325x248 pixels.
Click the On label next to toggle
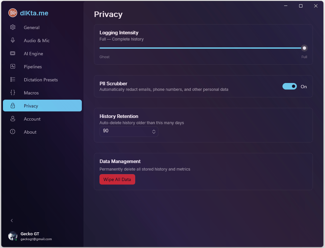pos(304,87)
